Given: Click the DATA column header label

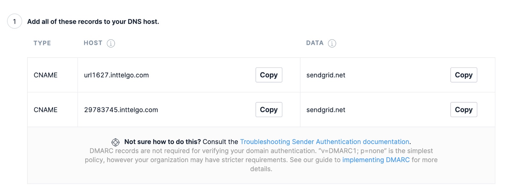Looking at the screenshot, I should [315, 43].
